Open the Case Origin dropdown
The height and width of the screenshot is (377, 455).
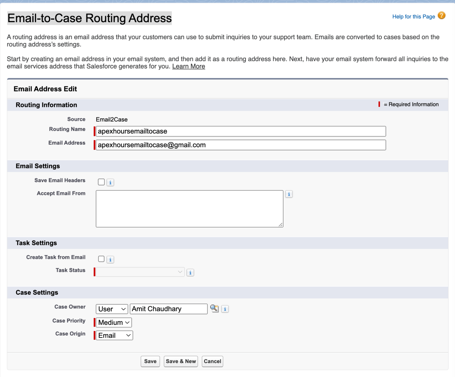click(x=114, y=336)
